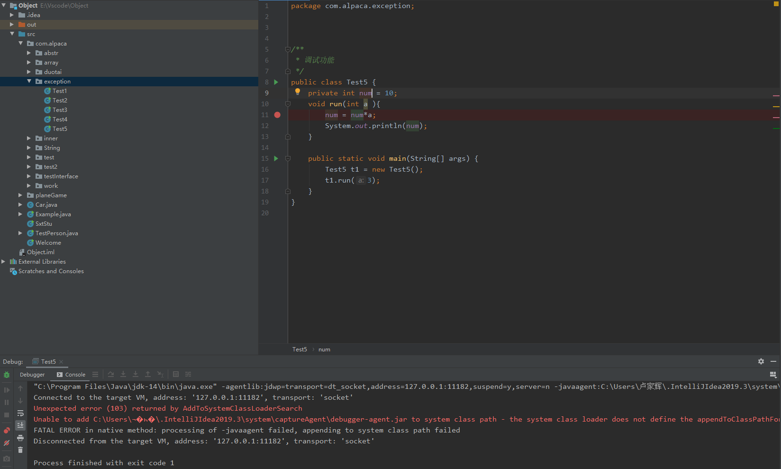Toggle the Mute Breakpoints icon
This screenshot has width=781, height=469.
(x=7, y=443)
